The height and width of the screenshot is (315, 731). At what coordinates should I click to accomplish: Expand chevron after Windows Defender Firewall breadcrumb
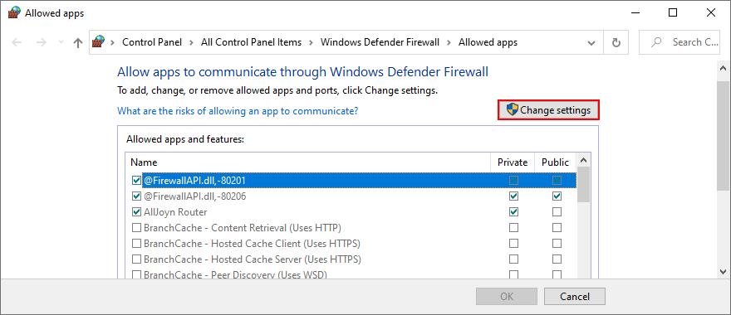click(449, 43)
